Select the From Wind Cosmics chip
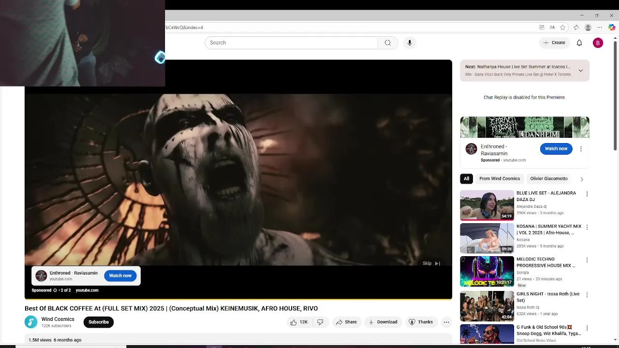The width and height of the screenshot is (619, 348). coord(500,179)
